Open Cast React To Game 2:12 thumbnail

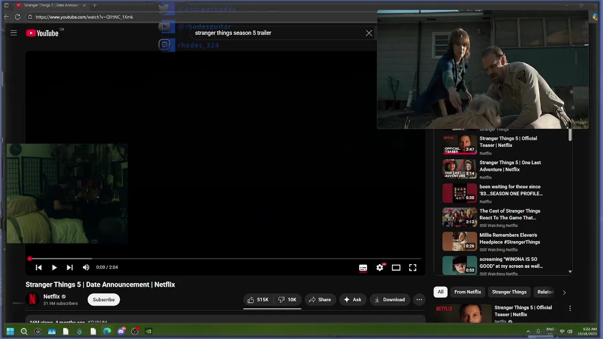tap(460, 217)
